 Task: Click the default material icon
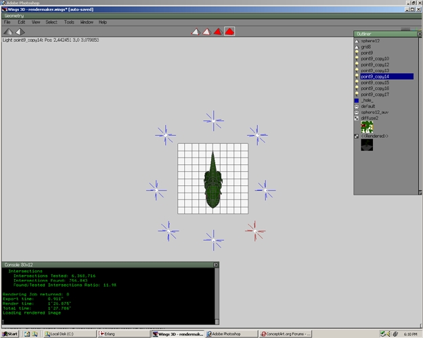[x=357, y=106]
